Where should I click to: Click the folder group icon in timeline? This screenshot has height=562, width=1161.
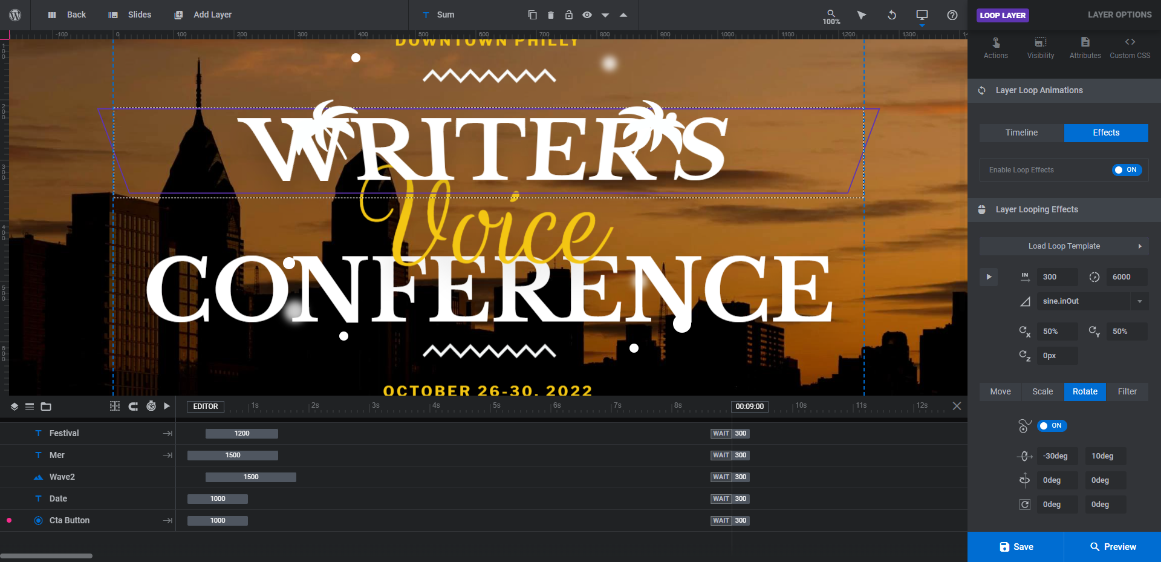[x=46, y=407]
